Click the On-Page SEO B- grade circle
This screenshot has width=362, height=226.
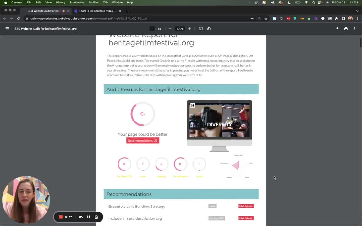tap(124, 164)
